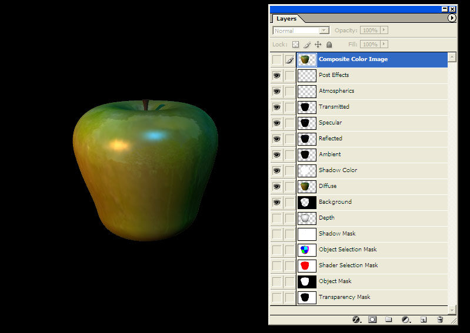470x333 pixels.
Task: Show the Depth layer
Action: click(276, 218)
